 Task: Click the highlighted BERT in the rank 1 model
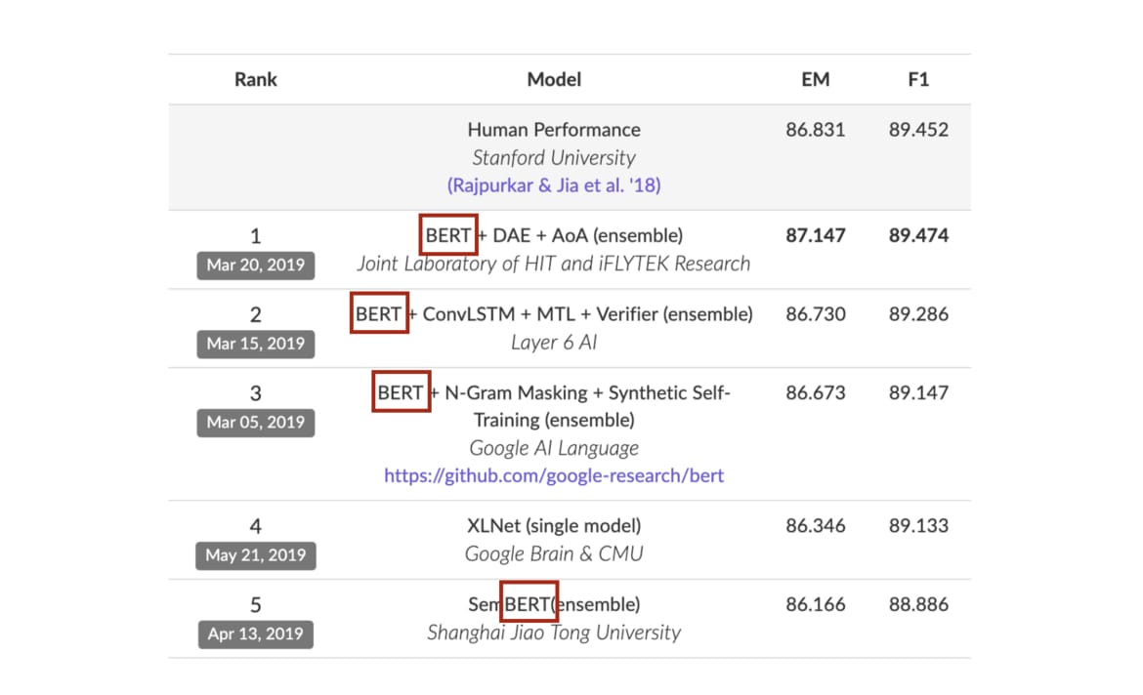coord(448,236)
